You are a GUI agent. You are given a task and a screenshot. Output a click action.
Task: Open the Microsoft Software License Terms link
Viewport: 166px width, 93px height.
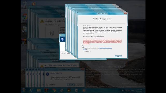tap(105, 48)
